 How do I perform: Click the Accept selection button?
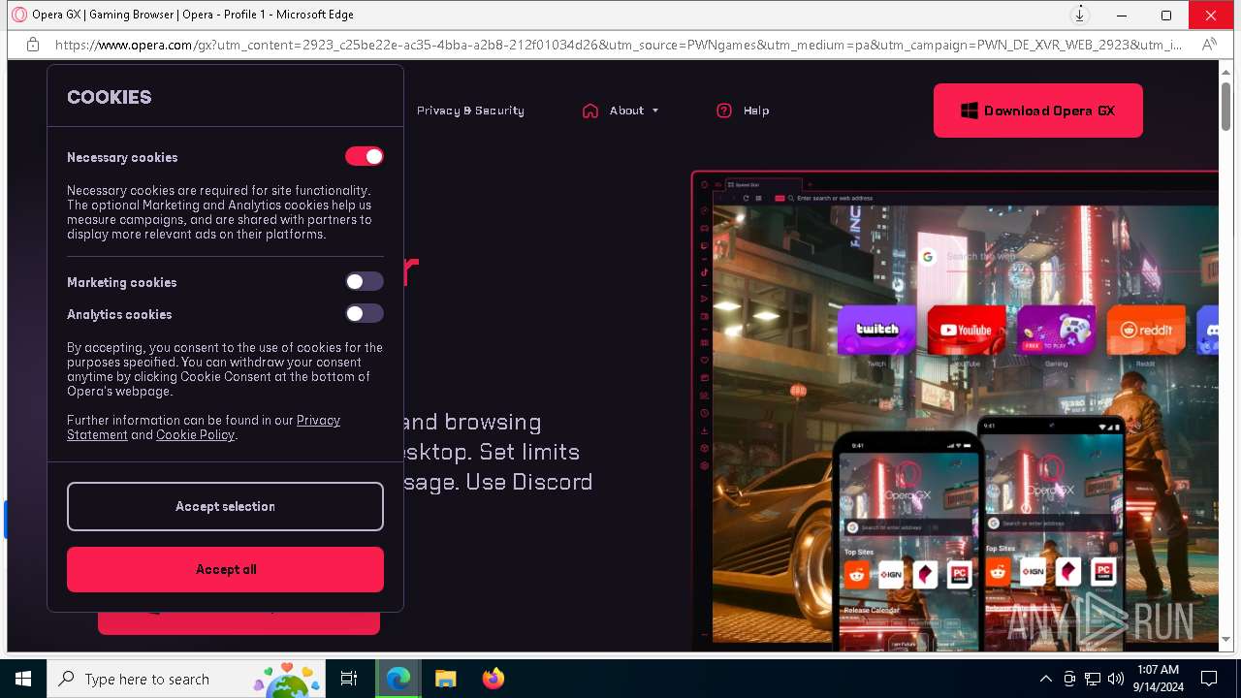(x=225, y=506)
